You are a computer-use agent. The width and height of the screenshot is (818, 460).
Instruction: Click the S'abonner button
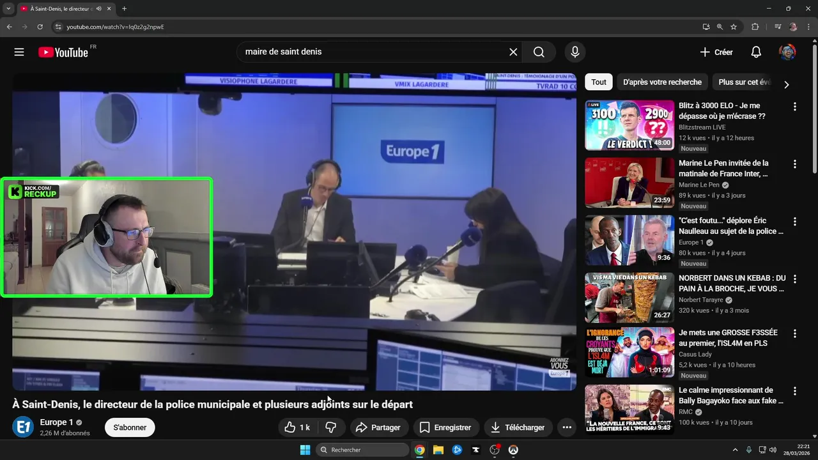(130, 427)
